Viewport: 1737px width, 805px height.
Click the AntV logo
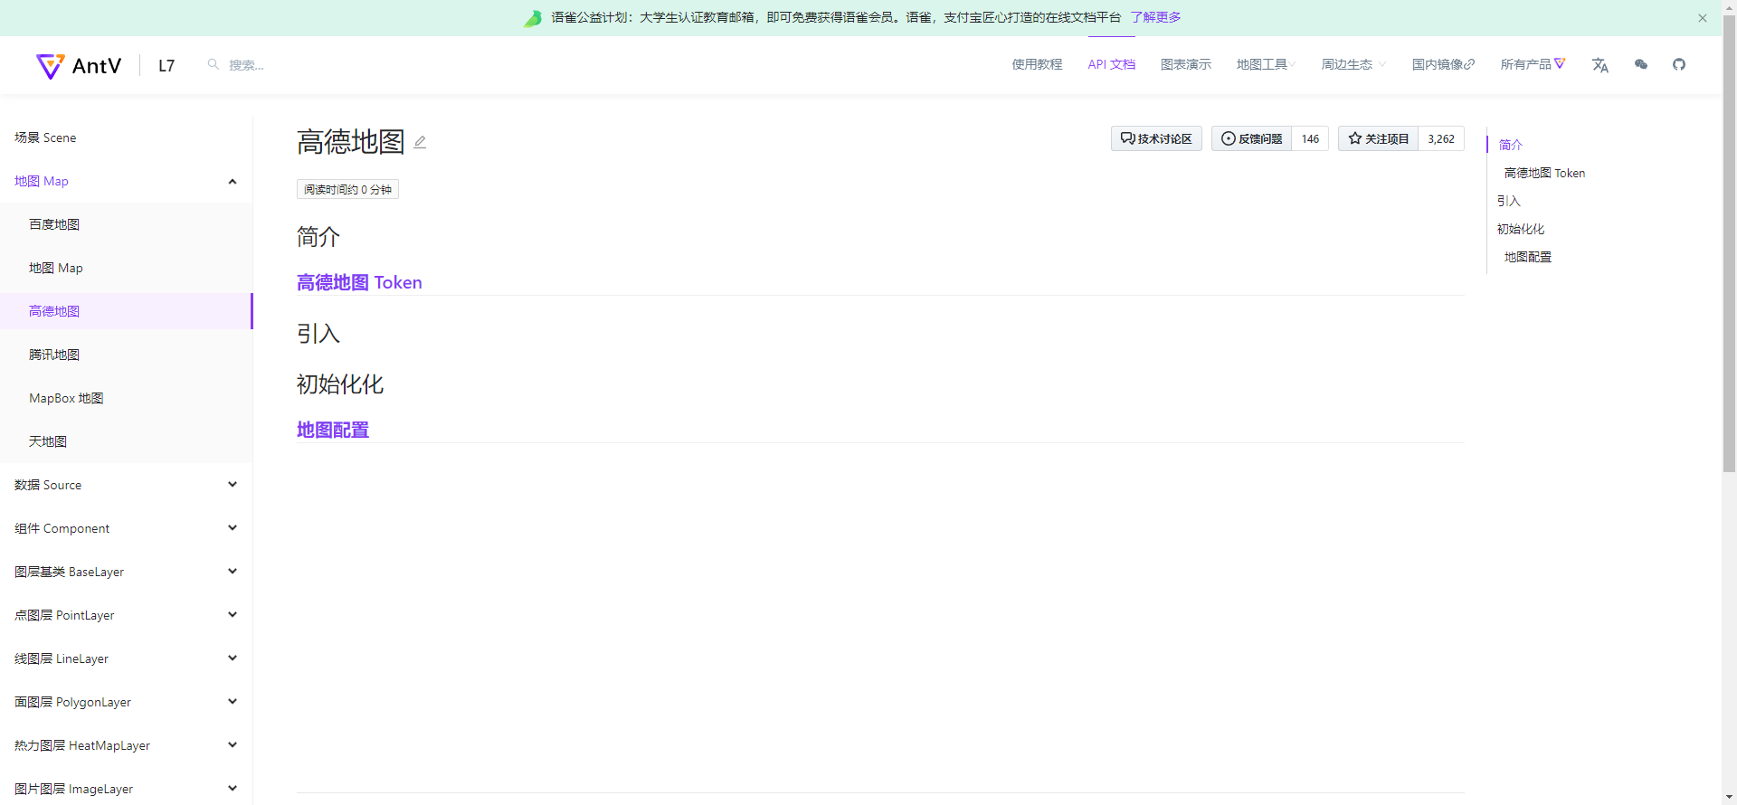(79, 65)
